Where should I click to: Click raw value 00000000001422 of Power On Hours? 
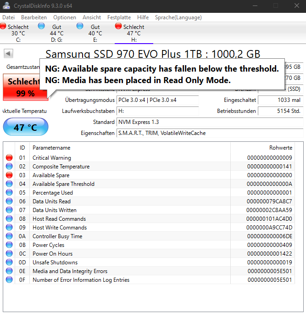tap(269, 253)
